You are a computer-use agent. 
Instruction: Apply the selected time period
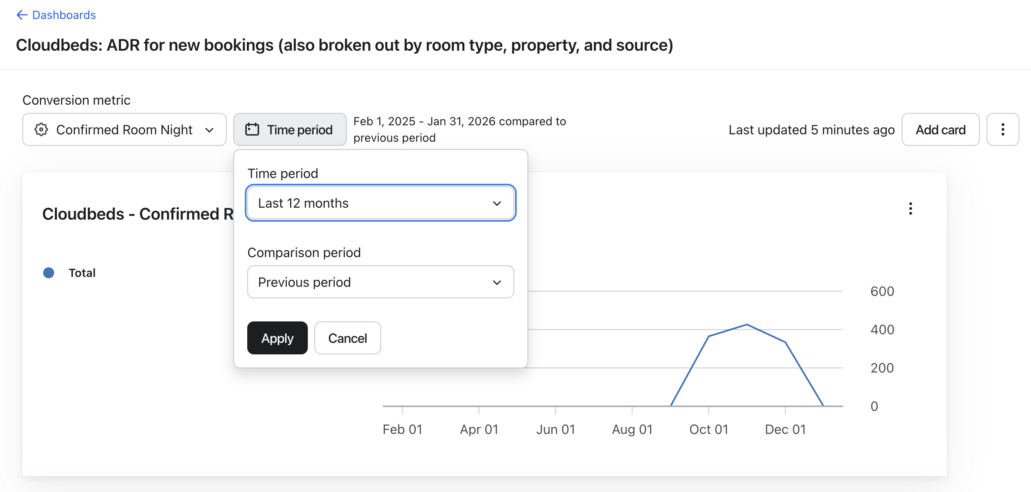point(277,338)
